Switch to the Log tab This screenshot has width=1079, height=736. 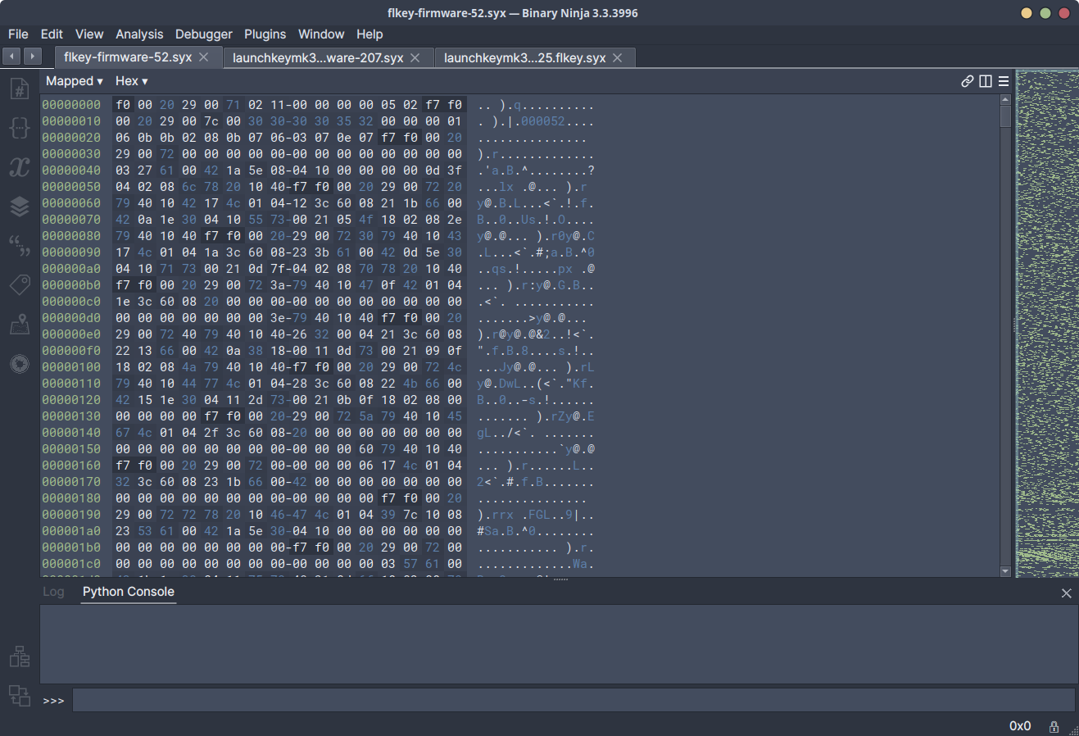point(53,592)
